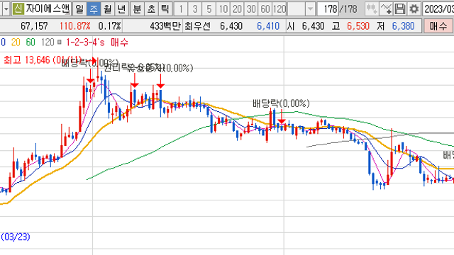The width and height of the screenshot is (454, 255).
Task: Click the red arrow under mid-chart 배당락
Action: pyautogui.click(x=282, y=117)
